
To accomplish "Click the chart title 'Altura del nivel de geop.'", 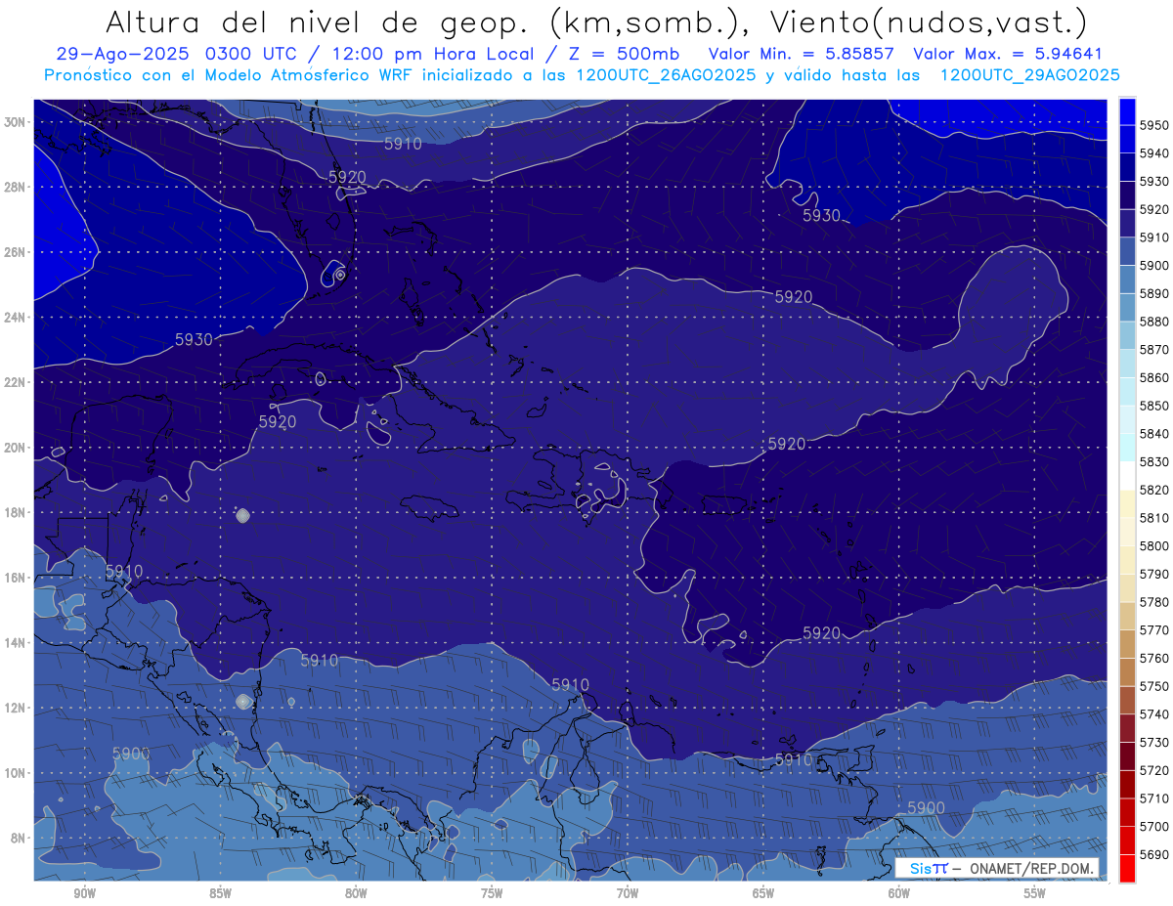I will [x=319, y=22].
